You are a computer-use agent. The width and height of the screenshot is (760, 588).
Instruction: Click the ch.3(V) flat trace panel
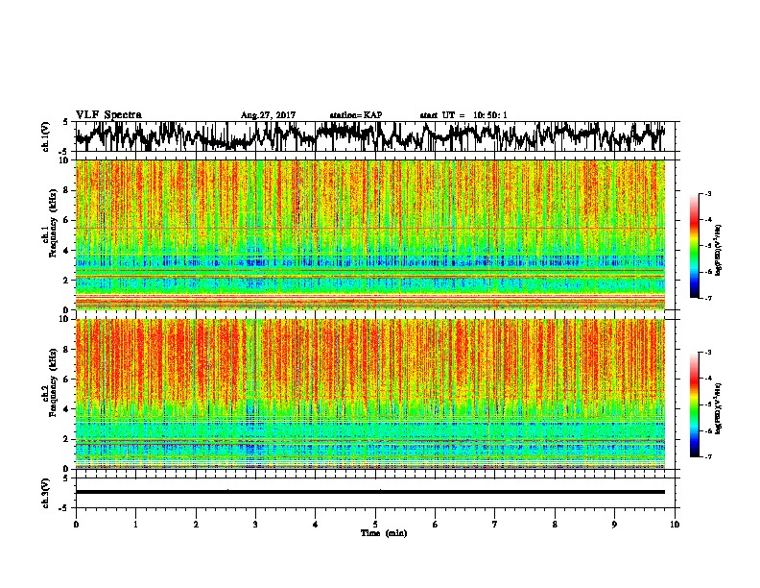tap(375, 493)
